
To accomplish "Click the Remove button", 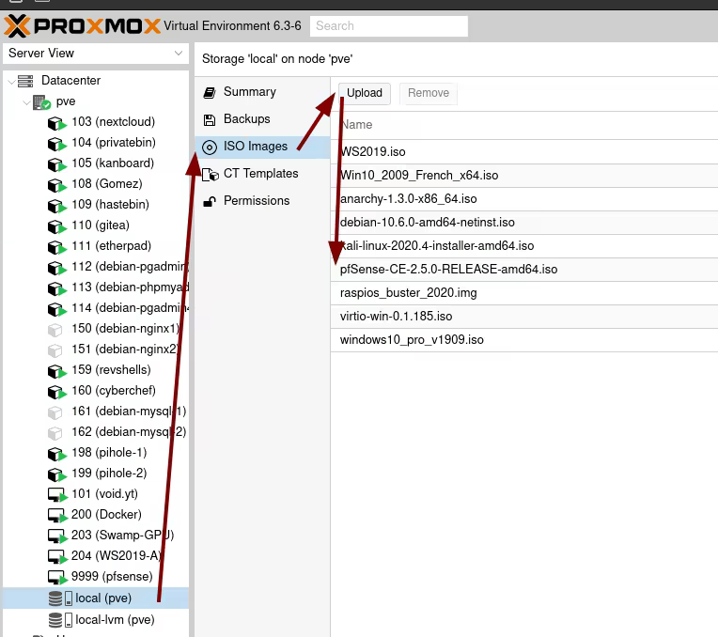I will click(429, 93).
